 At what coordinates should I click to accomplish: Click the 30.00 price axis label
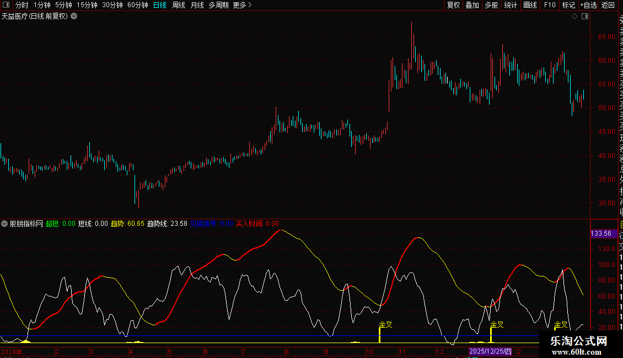click(606, 203)
